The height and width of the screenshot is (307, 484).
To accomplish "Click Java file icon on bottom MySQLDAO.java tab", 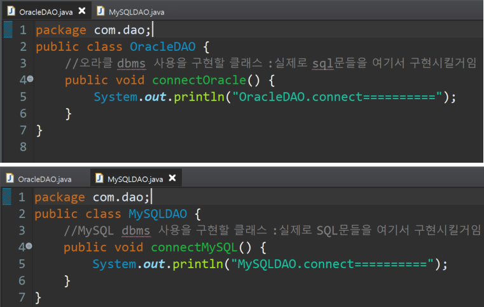I will (99, 178).
